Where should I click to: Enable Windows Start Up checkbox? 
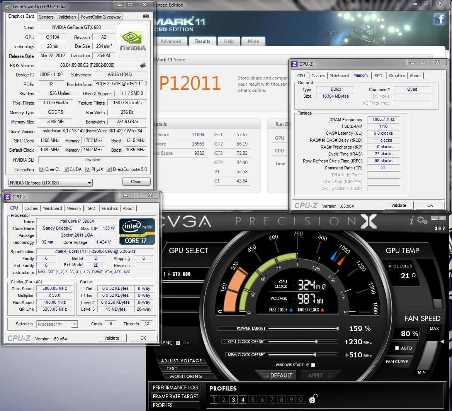point(313,365)
